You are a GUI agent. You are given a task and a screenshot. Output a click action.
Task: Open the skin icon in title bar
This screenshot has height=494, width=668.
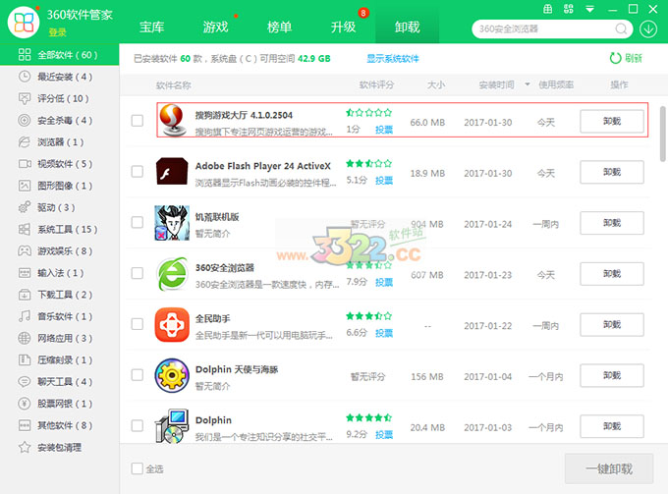click(548, 9)
